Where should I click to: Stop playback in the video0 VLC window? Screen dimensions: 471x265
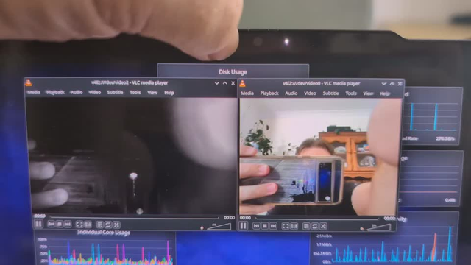[265, 226]
